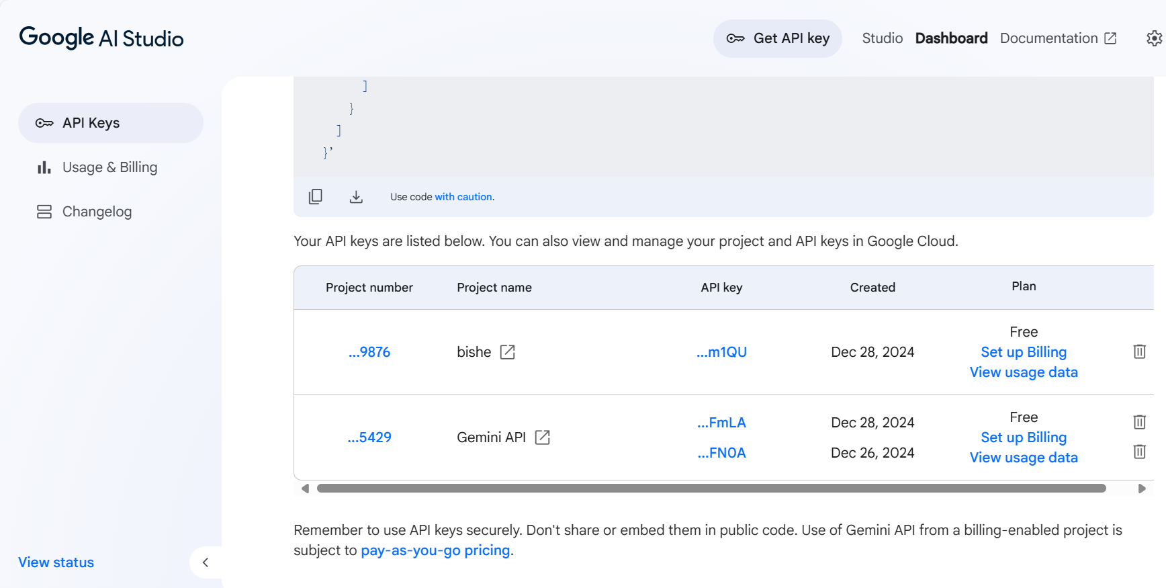Open the bishe project external link icon

(508, 352)
